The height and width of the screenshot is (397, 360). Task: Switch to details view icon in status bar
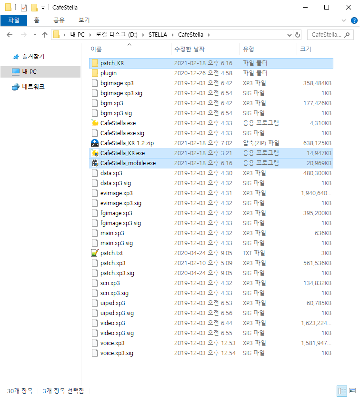click(342, 391)
